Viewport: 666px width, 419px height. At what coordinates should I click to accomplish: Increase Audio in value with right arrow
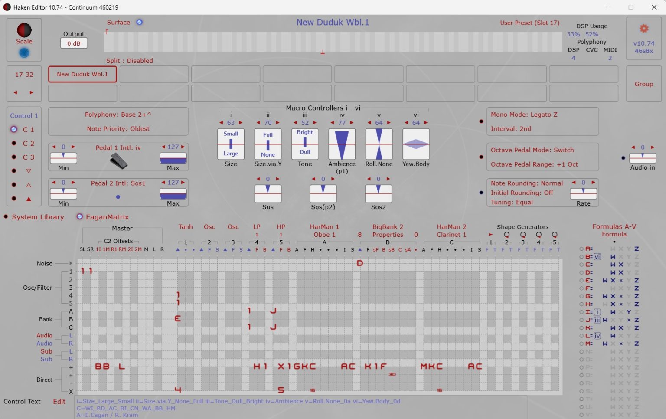coord(653,147)
